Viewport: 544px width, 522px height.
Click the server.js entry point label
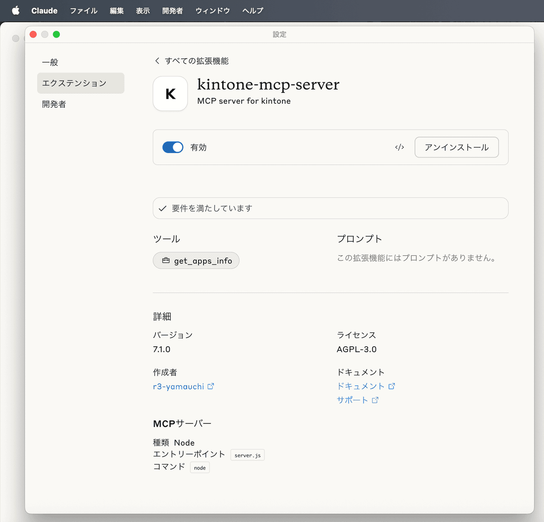coord(248,455)
